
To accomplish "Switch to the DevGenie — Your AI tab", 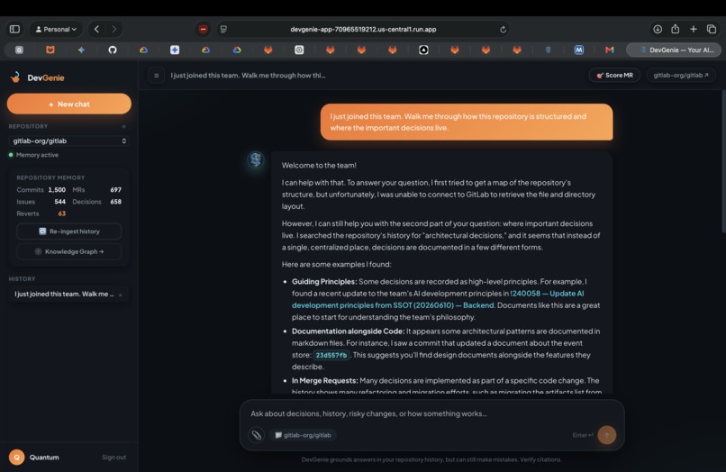I will click(x=674, y=50).
